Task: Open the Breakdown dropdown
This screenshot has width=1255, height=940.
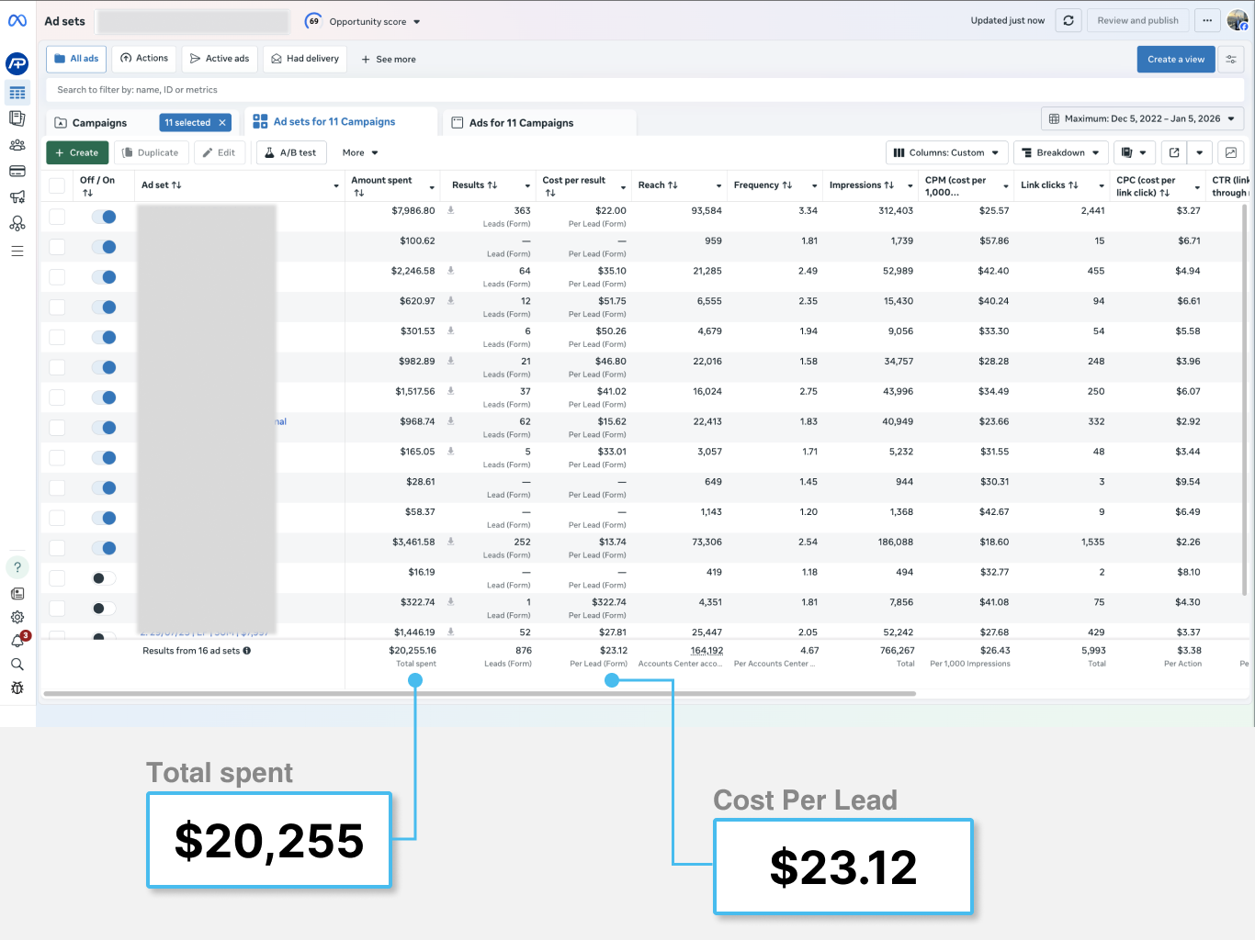Action: click(x=1059, y=152)
